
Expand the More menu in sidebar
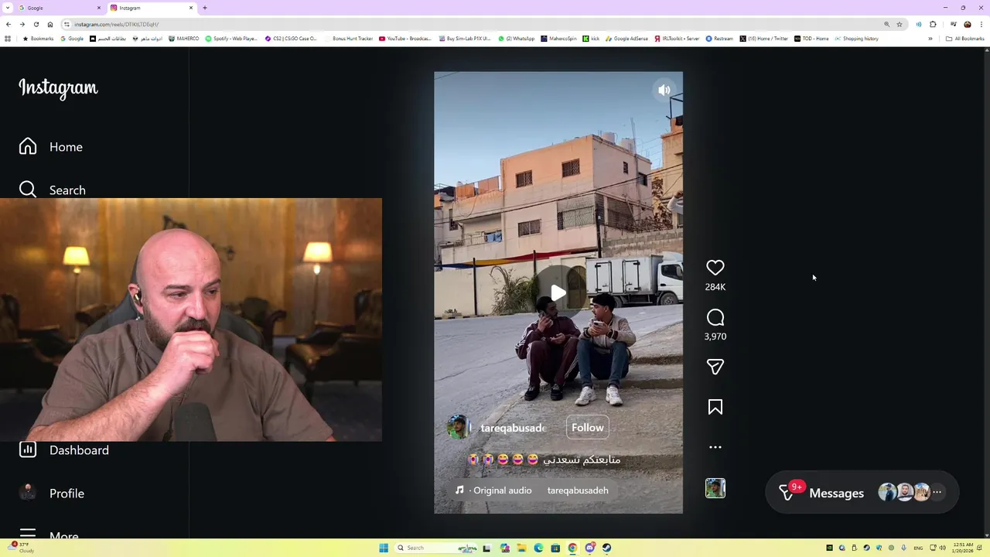coord(49,535)
